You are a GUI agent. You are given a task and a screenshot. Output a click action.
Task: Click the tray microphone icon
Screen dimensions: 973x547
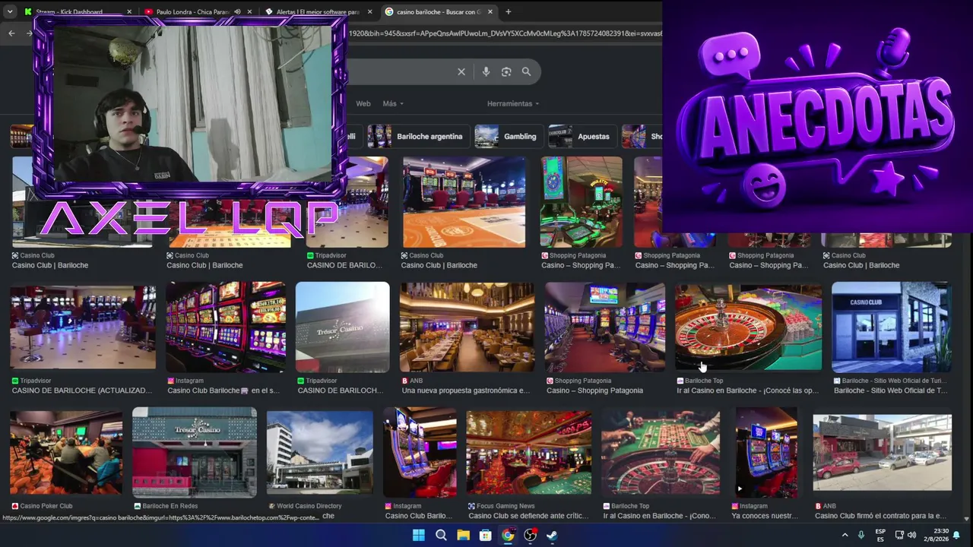pyautogui.click(x=861, y=535)
